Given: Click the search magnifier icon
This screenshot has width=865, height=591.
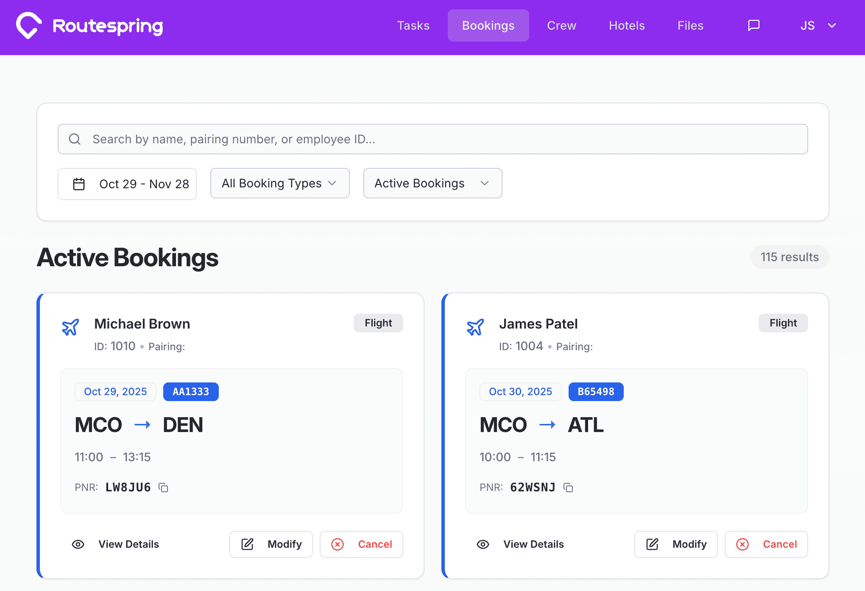Looking at the screenshot, I should 75,139.
